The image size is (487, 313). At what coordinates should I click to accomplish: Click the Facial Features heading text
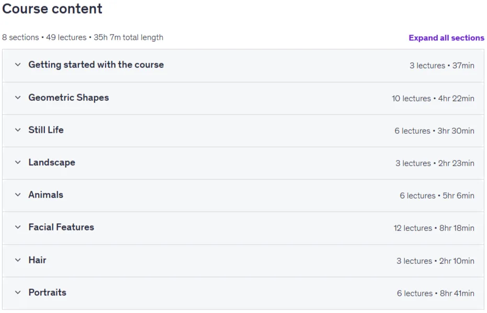61,227
